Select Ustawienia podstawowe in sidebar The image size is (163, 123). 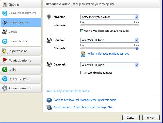21,13
